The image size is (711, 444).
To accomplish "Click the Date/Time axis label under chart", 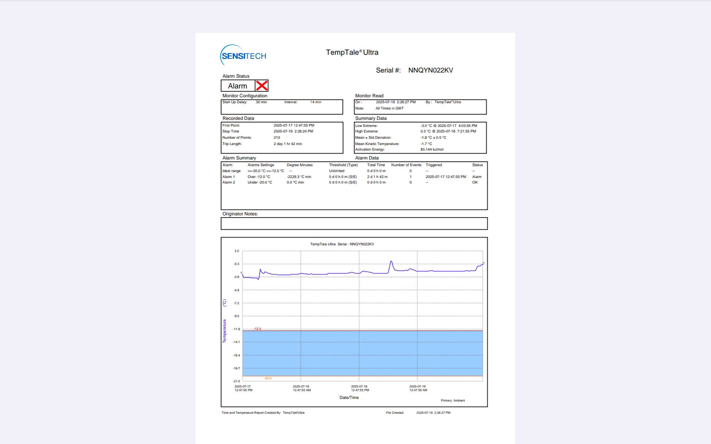I will pos(349,398).
